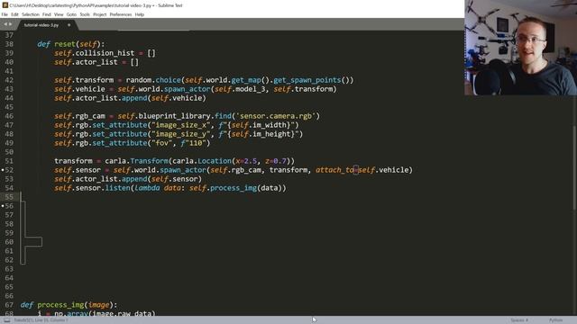Click 'lambda' keyword on line 54
Screen dimensions: 577x324
pos(147,188)
